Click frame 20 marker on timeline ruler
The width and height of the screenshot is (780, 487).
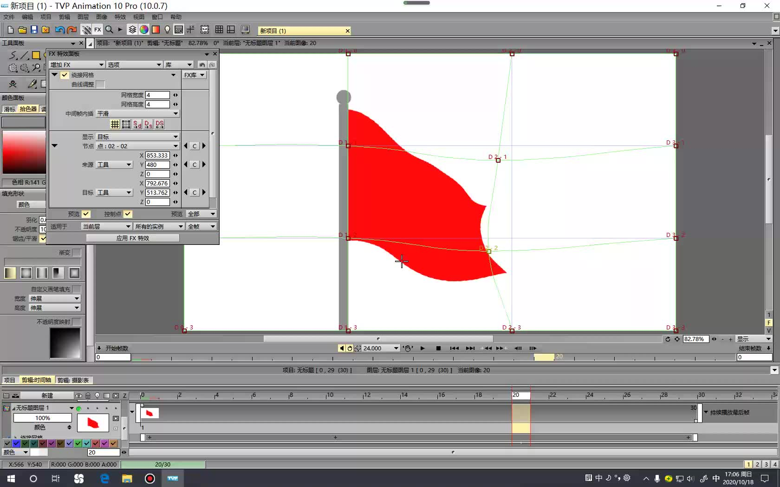pyautogui.click(x=520, y=395)
